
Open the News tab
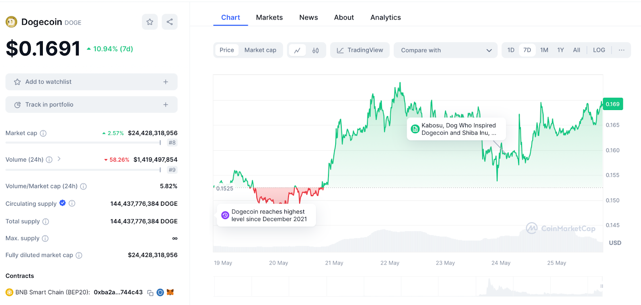click(x=308, y=18)
